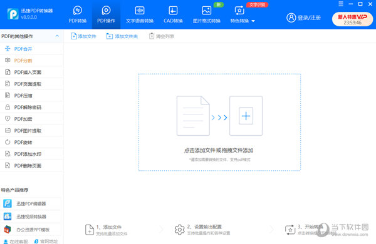Choose PDF页面提取 operation
The width and height of the screenshot is (376, 244).
32,84
